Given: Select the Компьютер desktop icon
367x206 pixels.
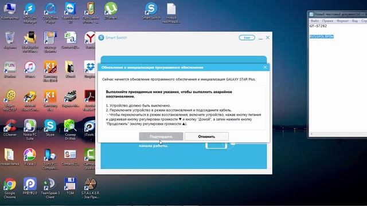Looking at the screenshot, I should click(10, 11).
